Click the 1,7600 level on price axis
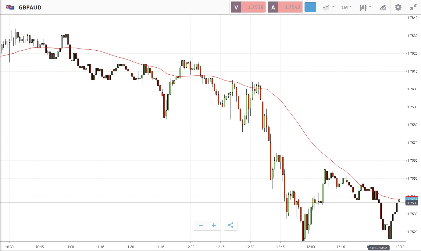This screenshot has width=421, height=251. (x=413, y=89)
